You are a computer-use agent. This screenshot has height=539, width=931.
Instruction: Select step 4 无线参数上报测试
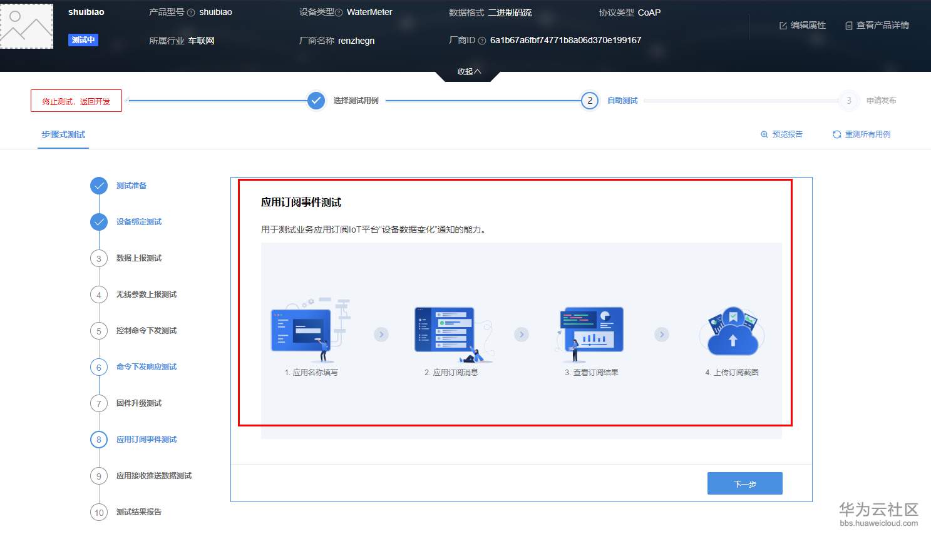pyautogui.click(x=135, y=295)
